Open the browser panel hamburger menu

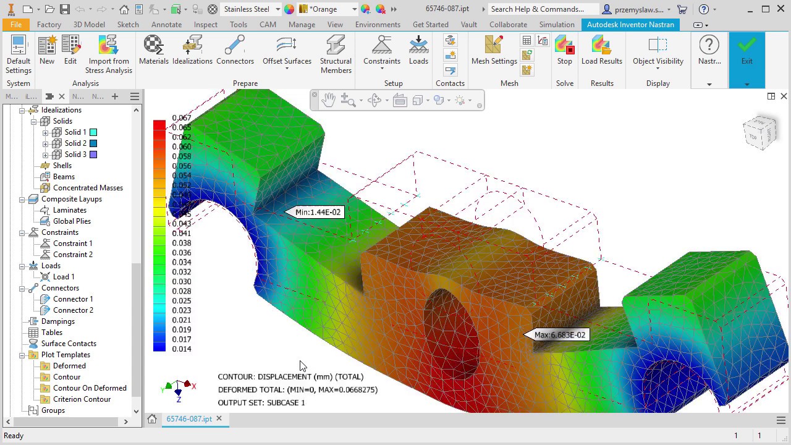tap(135, 96)
